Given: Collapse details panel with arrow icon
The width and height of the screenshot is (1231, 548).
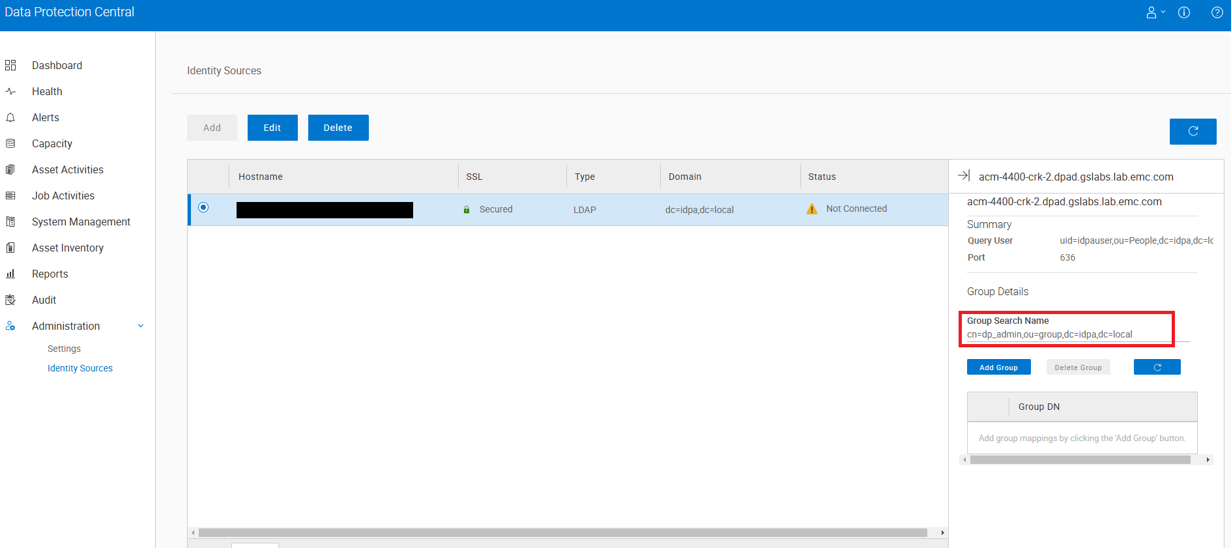Looking at the screenshot, I should point(964,176).
